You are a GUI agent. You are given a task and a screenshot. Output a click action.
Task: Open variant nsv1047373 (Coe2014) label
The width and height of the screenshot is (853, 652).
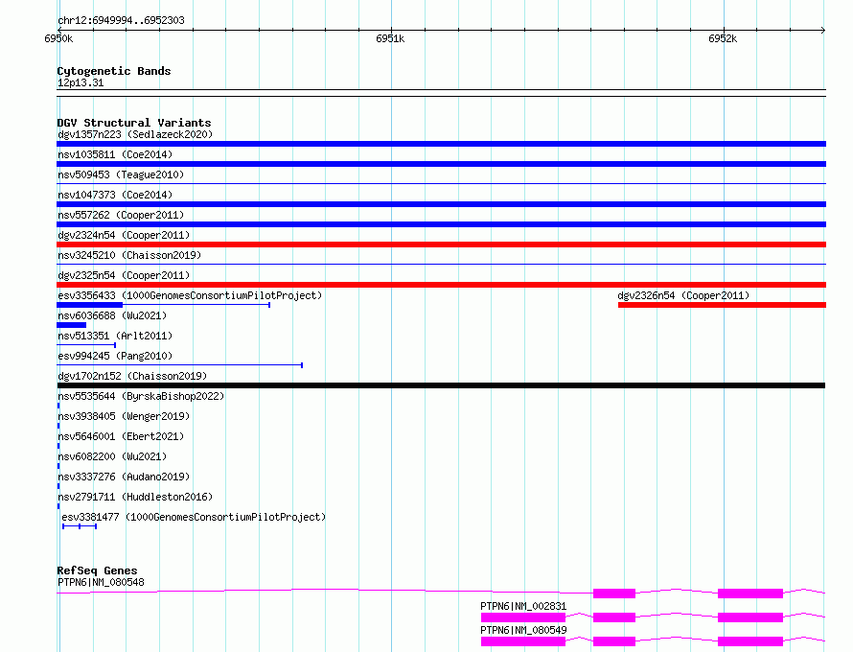[115, 195]
